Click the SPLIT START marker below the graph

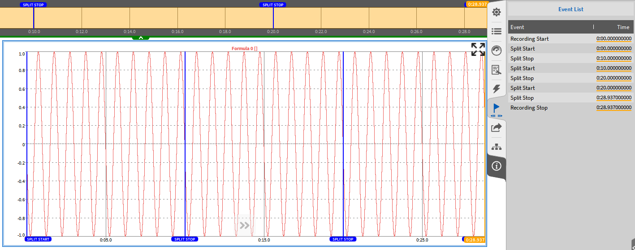[x=38, y=239]
